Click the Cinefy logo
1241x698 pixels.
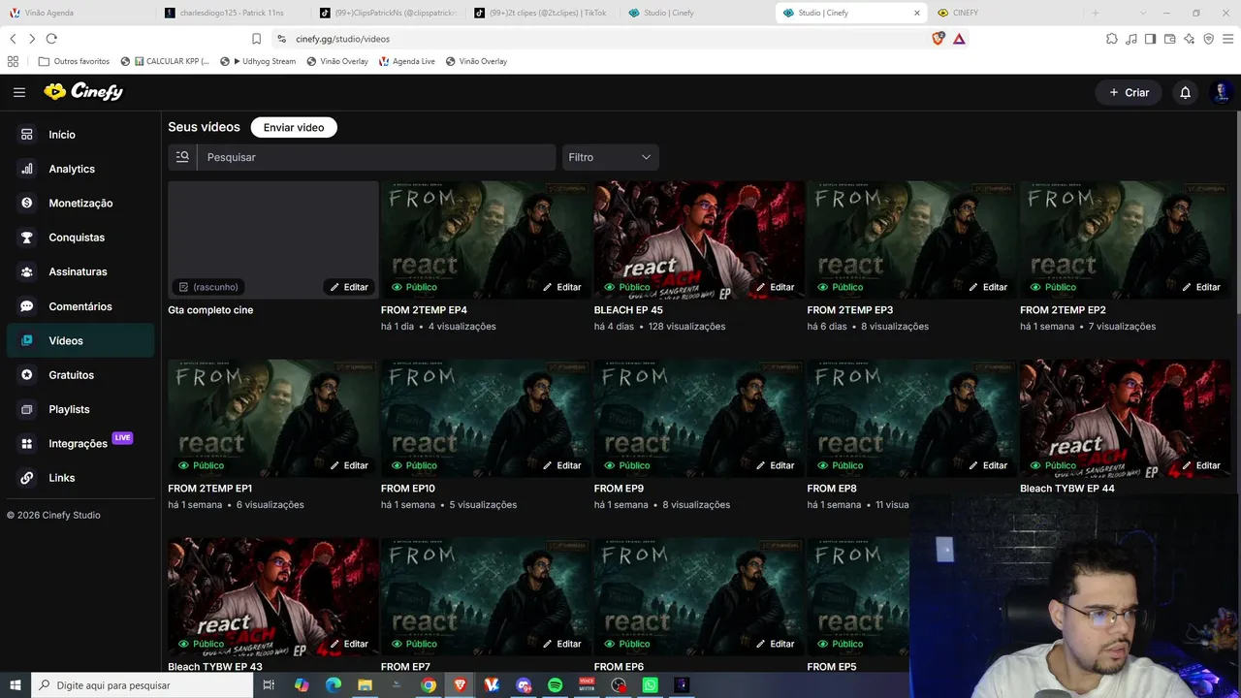click(83, 91)
